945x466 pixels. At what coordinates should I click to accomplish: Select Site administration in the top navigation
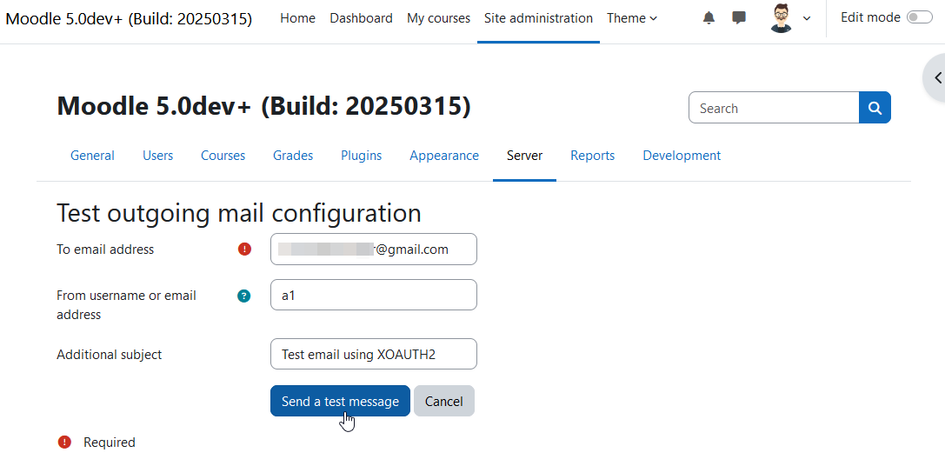point(538,18)
